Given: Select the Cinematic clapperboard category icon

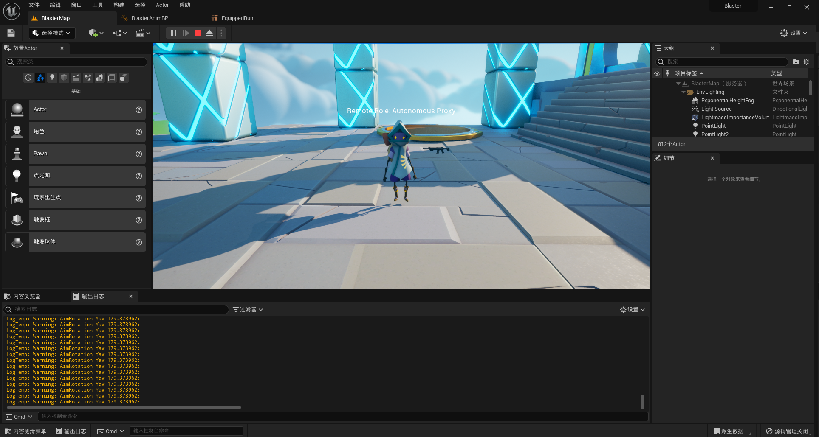Looking at the screenshot, I should pyautogui.click(x=76, y=78).
